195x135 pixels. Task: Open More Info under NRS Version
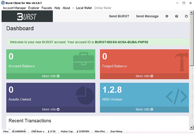(x=144, y=109)
